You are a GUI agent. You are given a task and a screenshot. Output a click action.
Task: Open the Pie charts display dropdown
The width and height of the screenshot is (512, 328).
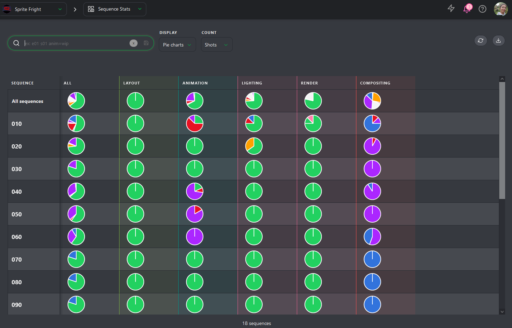pos(177,44)
